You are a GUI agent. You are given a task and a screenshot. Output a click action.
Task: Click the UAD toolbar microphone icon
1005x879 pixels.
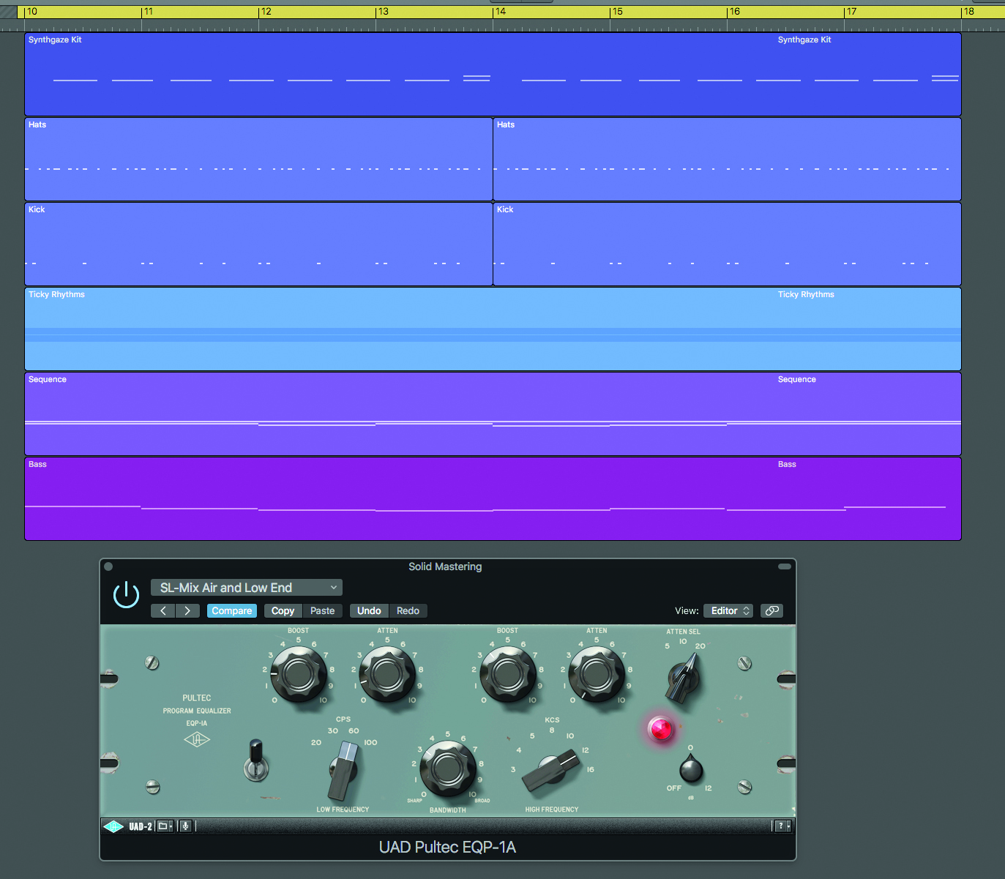185,826
